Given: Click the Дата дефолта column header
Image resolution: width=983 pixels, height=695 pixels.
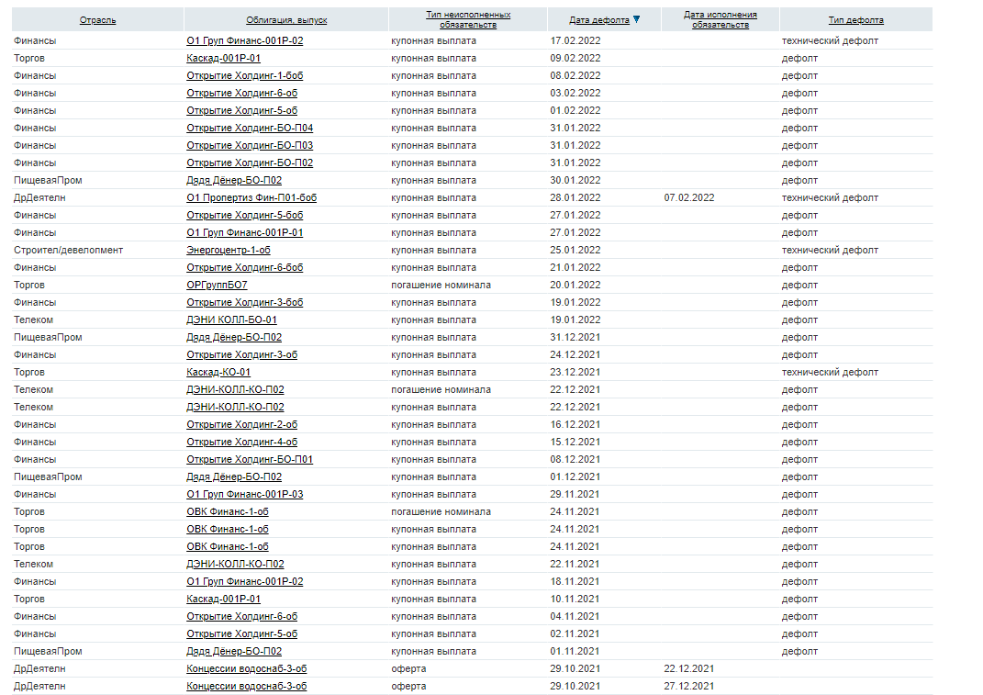Looking at the screenshot, I should pyautogui.click(x=599, y=20).
